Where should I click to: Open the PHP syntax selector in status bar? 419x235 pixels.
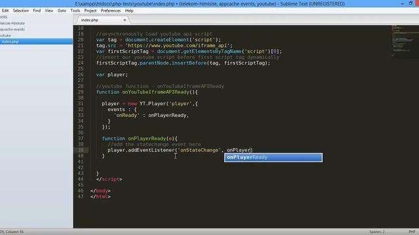click(412, 232)
